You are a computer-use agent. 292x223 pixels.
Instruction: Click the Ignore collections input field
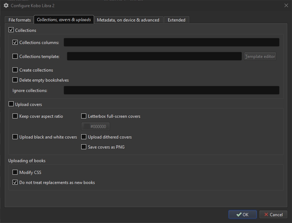click(x=171, y=91)
